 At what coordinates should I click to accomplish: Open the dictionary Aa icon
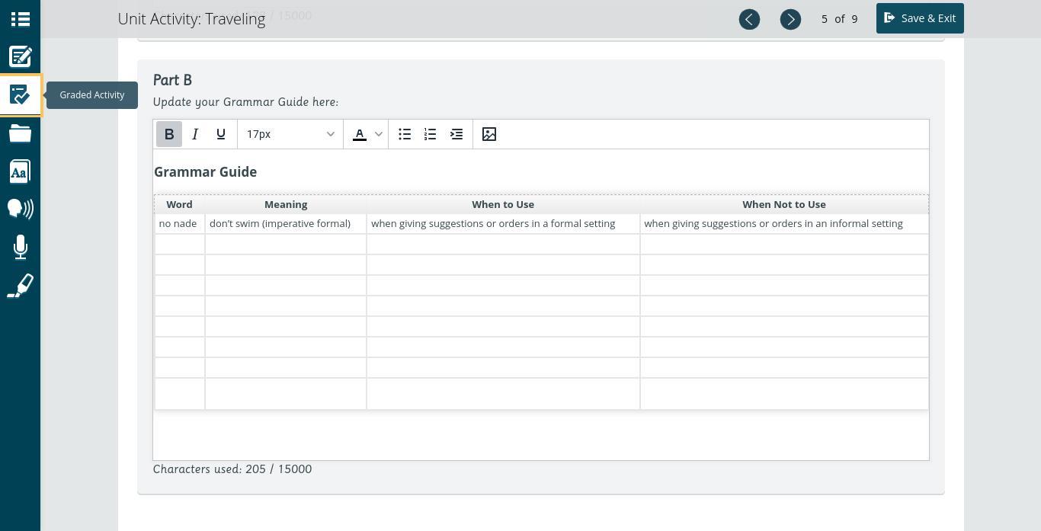coord(20,171)
